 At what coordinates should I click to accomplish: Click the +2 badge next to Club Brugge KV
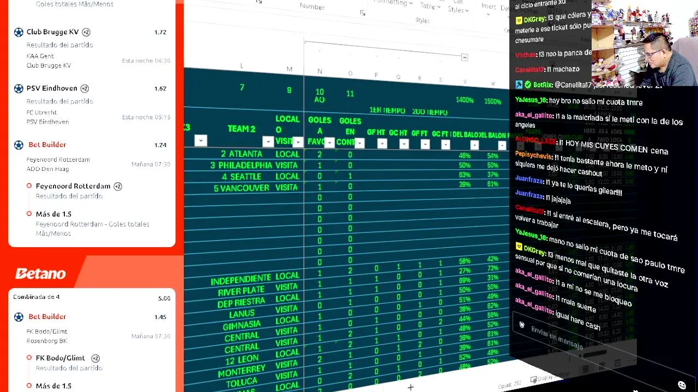click(86, 32)
